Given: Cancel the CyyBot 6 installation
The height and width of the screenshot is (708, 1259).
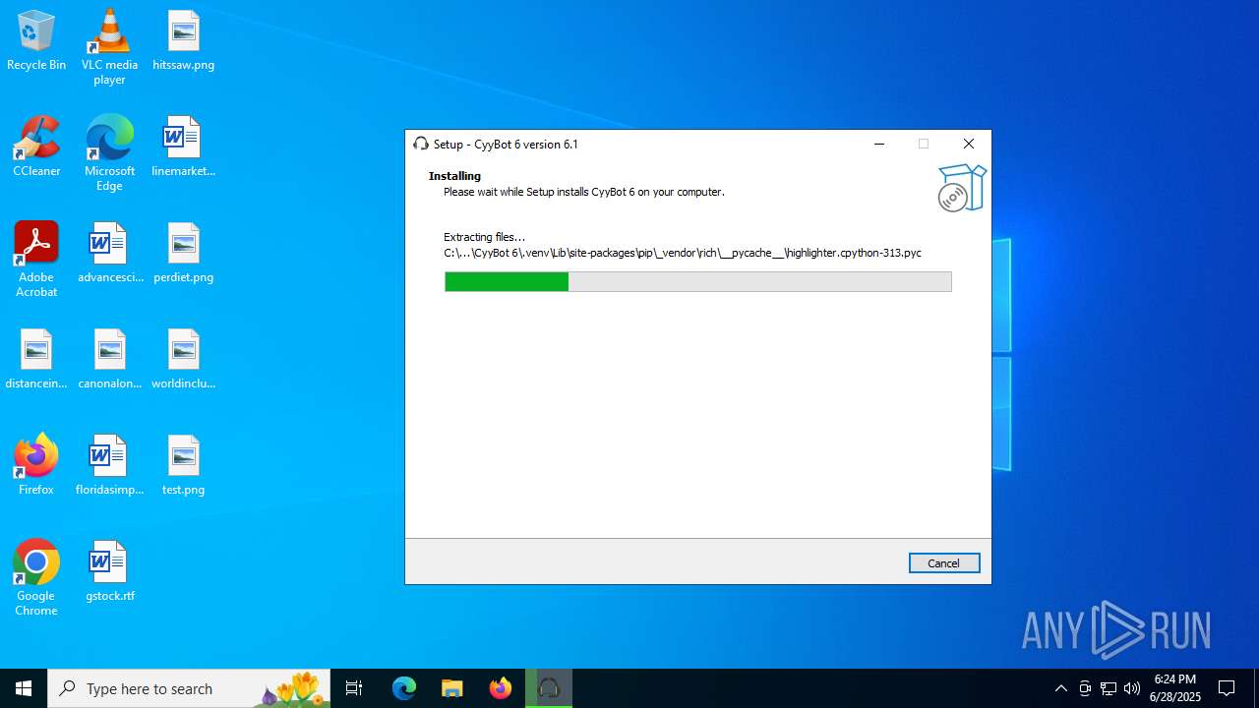Looking at the screenshot, I should pyautogui.click(x=943, y=563).
